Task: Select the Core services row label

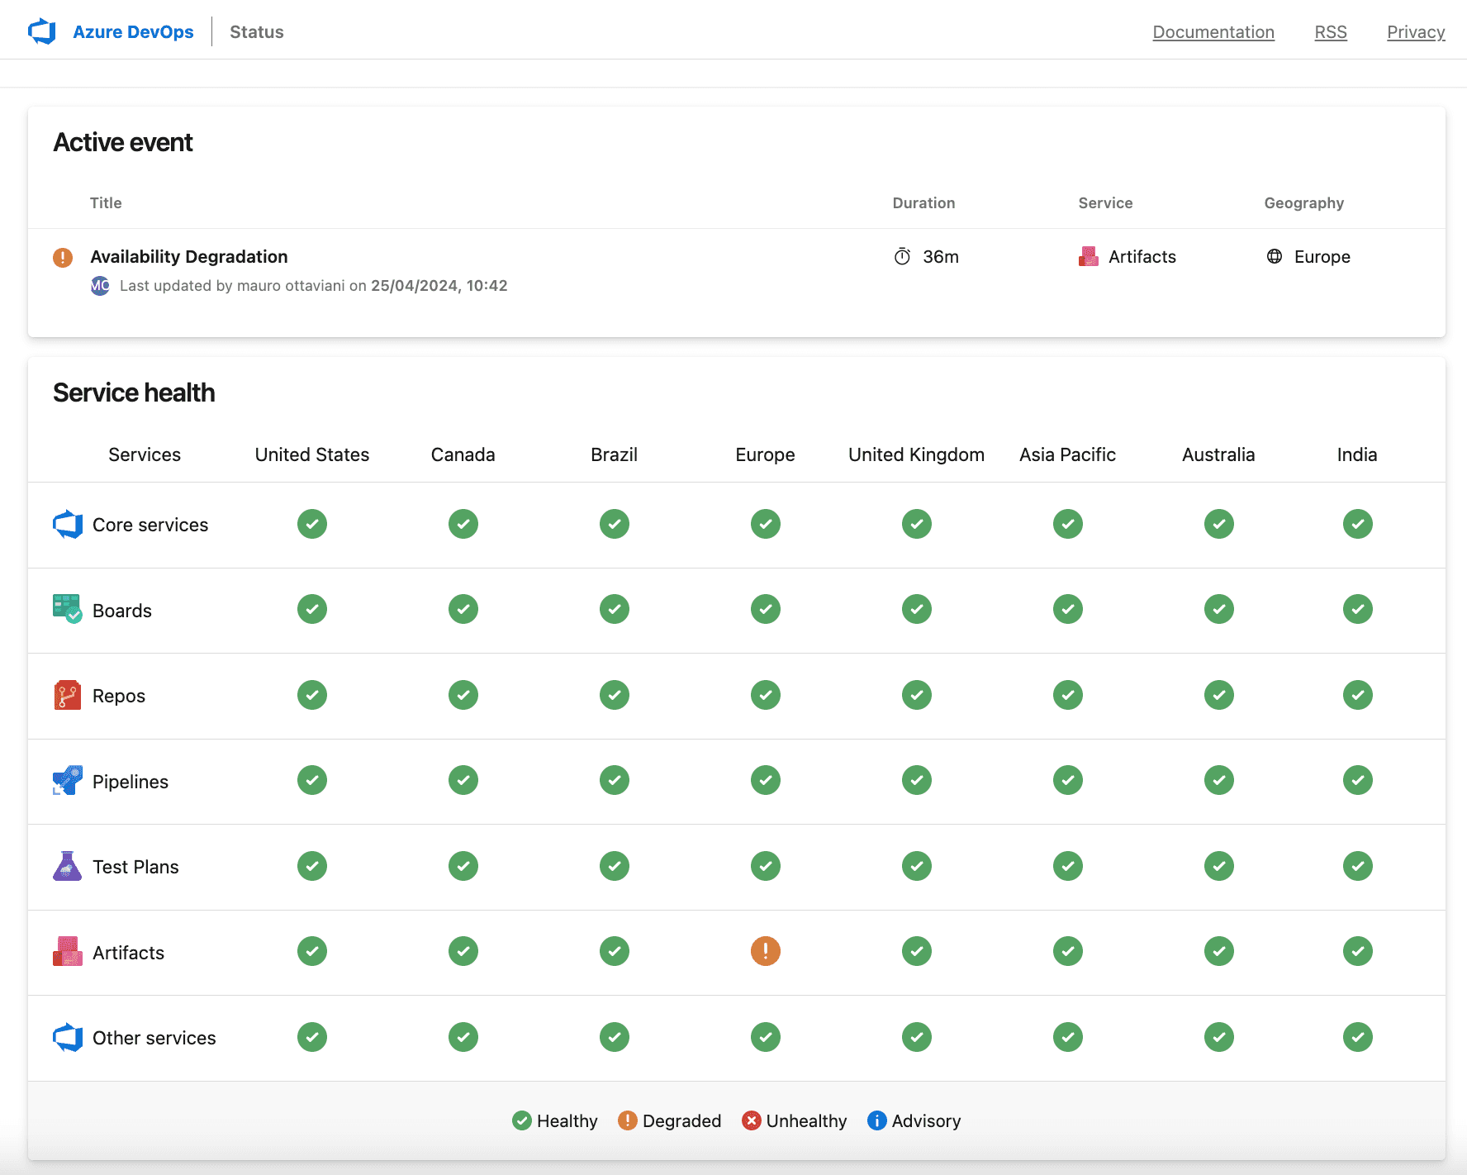Action: pyautogui.click(x=150, y=525)
